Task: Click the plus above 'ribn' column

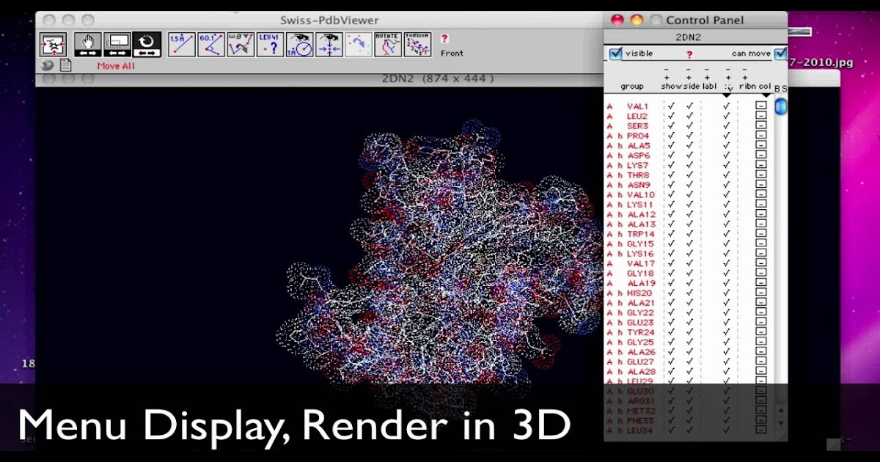Action: point(745,77)
